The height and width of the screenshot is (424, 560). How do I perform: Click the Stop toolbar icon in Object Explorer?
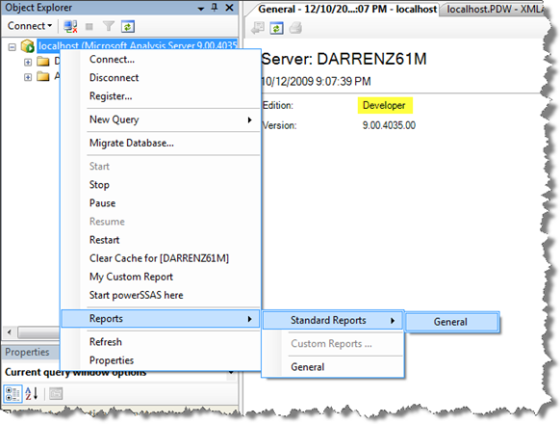coord(89,26)
